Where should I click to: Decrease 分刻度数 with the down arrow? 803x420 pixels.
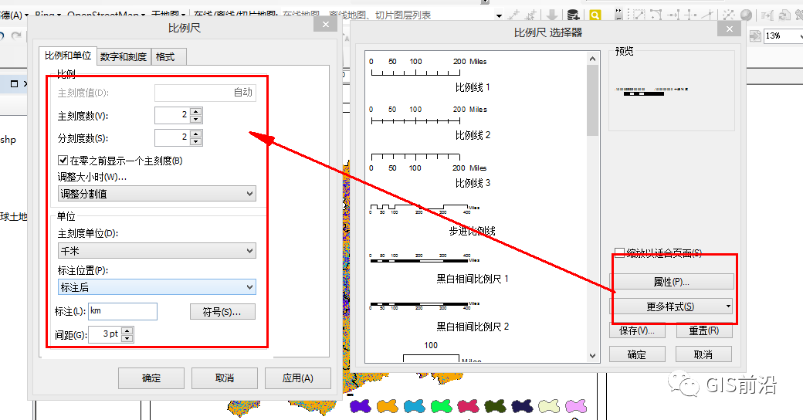pyautogui.click(x=195, y=141)
